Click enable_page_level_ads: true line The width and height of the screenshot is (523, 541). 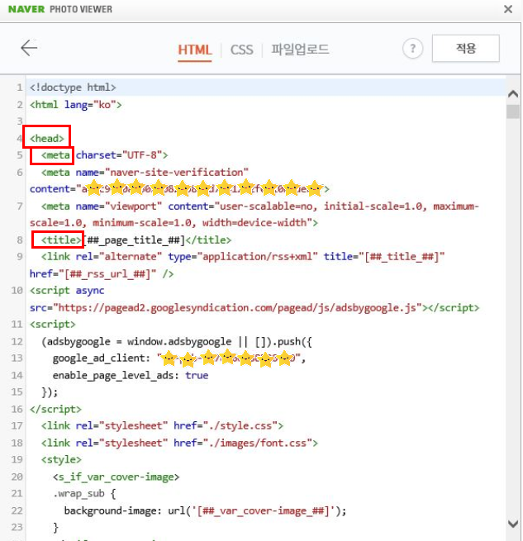click(x=131, y=375)
